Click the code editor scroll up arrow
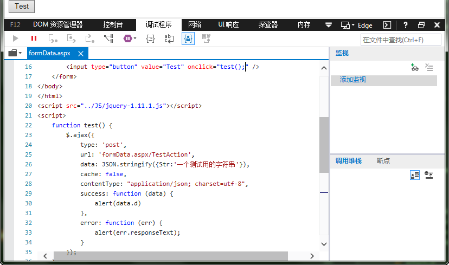449x265 pixels. click(x=324, y=68)
